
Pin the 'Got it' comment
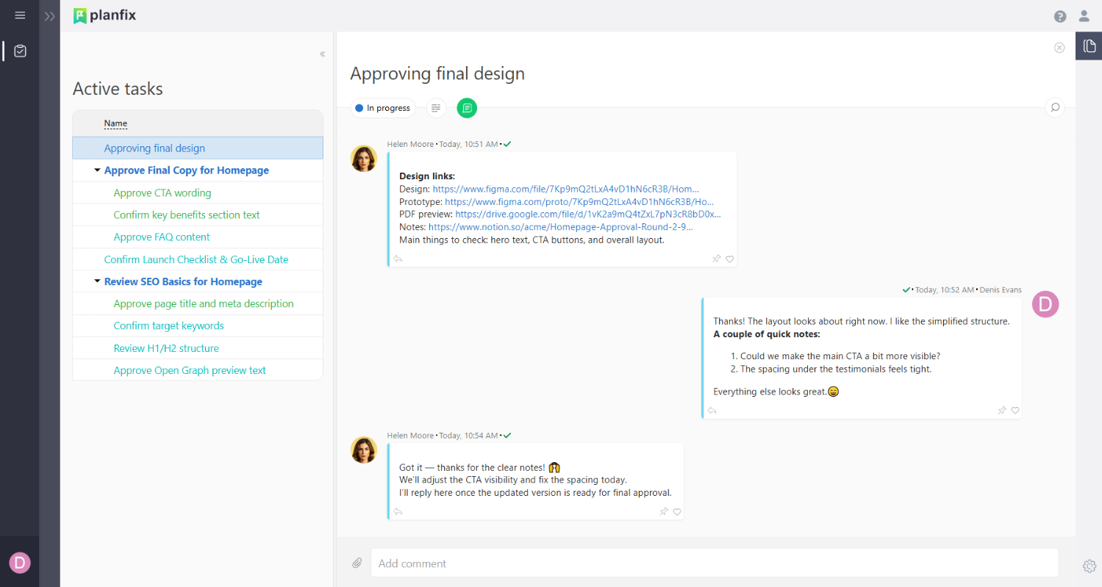[x=664, y=511]
